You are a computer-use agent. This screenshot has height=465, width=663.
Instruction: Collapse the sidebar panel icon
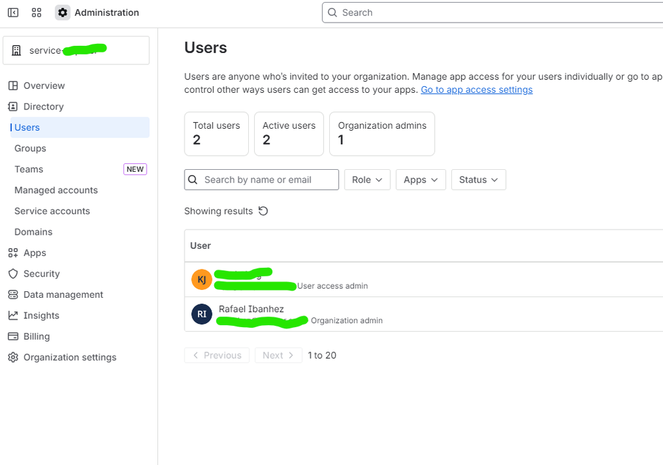[x=13, y=13]
